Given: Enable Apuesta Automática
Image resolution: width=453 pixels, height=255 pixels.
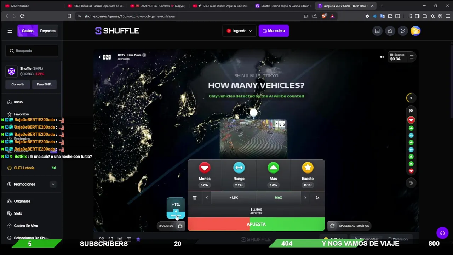Looking at the screenshot, I should 350,226.
